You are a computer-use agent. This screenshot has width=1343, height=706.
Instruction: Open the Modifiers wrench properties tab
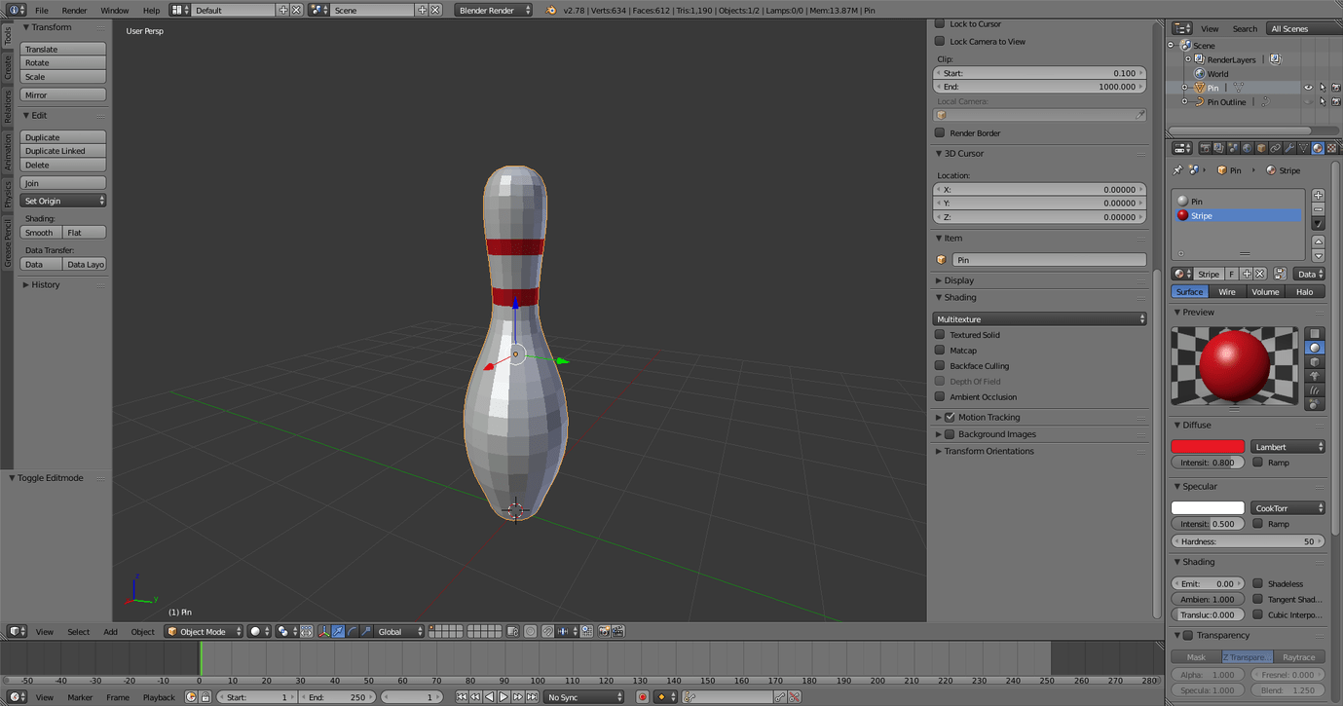pyautogui.click(x=1288, y=149)
